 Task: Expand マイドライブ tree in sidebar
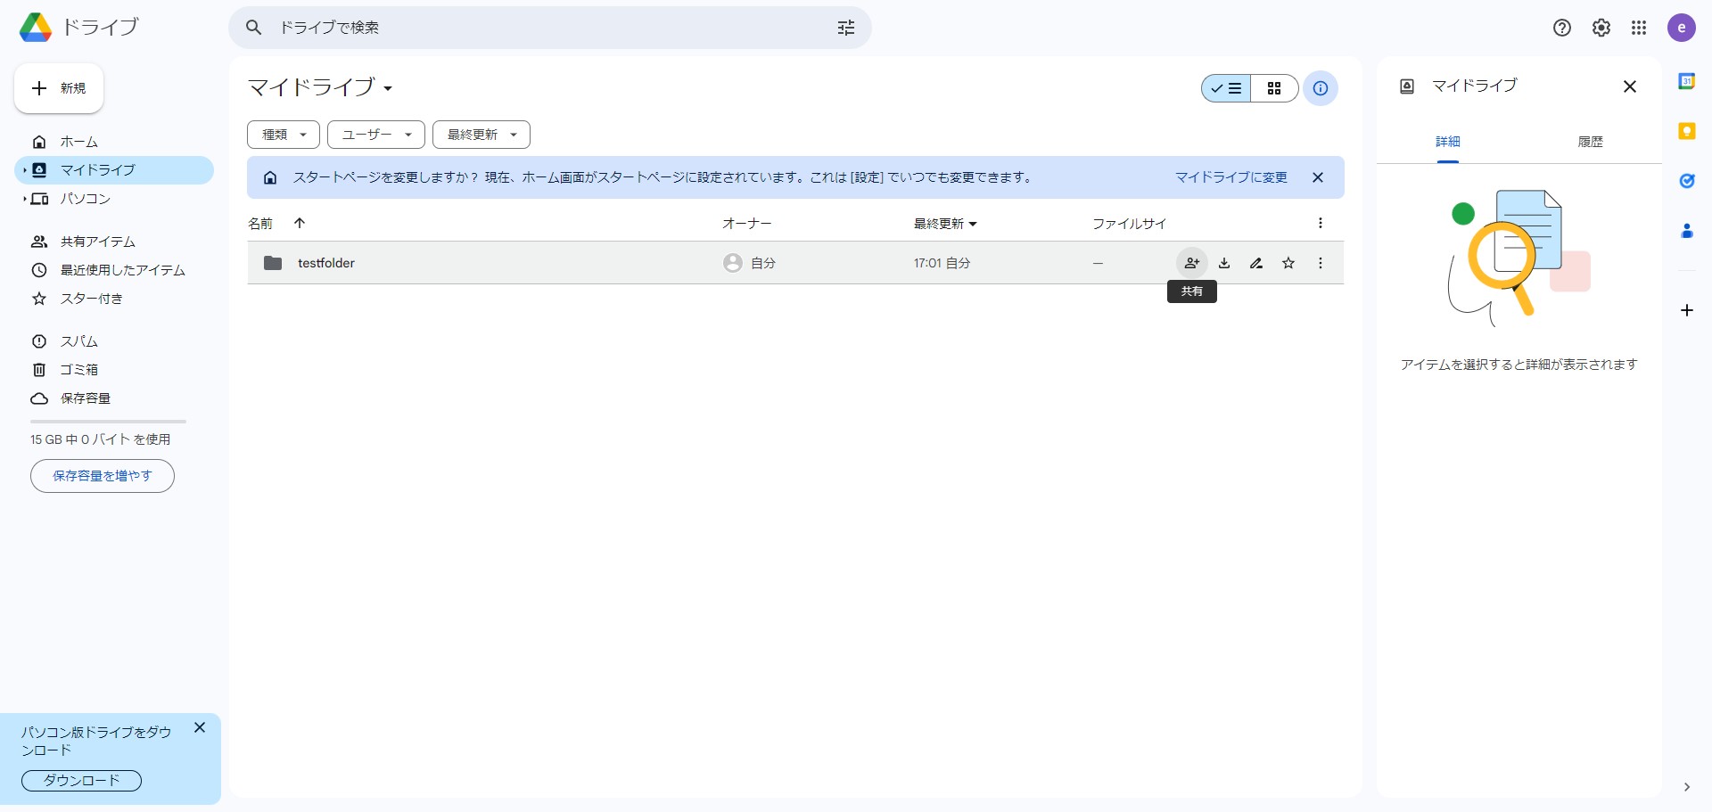click(25, 170)
